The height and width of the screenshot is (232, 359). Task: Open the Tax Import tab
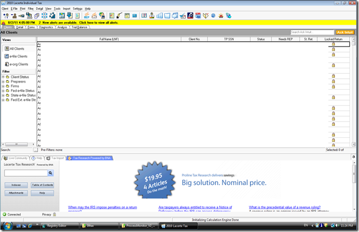pos(55,158)
